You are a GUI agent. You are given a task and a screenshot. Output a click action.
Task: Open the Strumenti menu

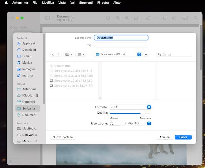click(x=86, y=3)
